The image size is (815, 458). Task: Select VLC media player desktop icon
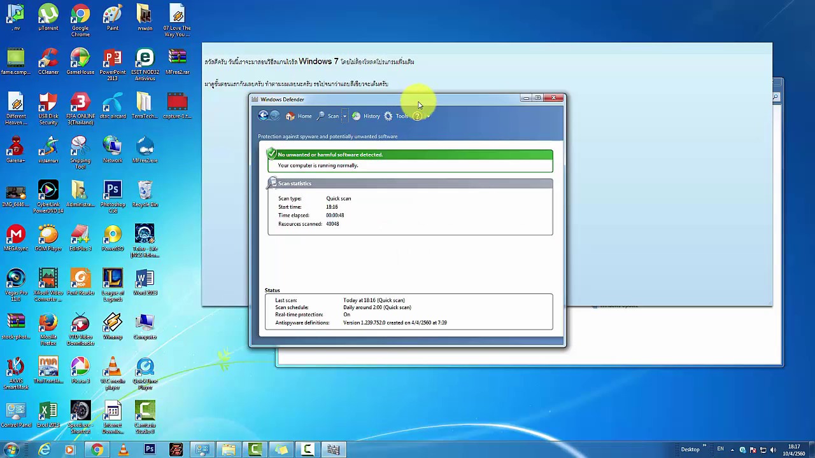point(113,373)
